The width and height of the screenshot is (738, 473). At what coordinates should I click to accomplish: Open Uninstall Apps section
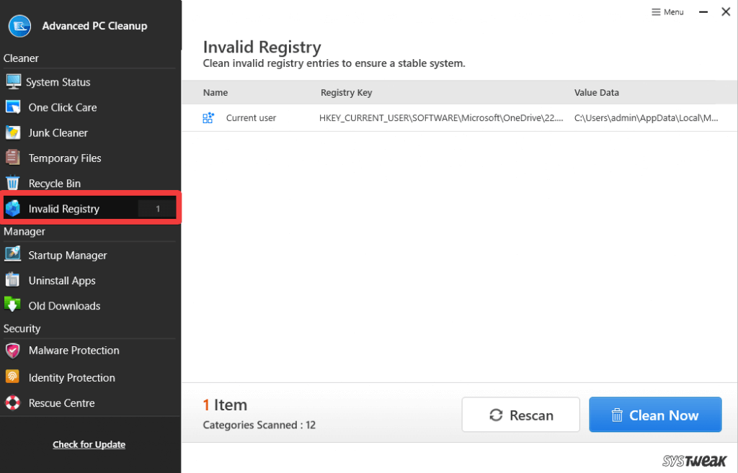tap(62, 281)
